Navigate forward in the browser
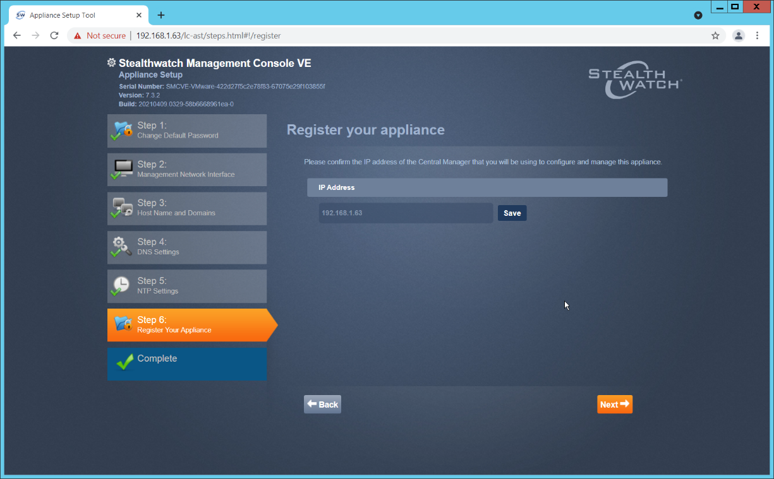Viewport: 774px width, 479px height. pyautogui.click(x=35, y=36)
